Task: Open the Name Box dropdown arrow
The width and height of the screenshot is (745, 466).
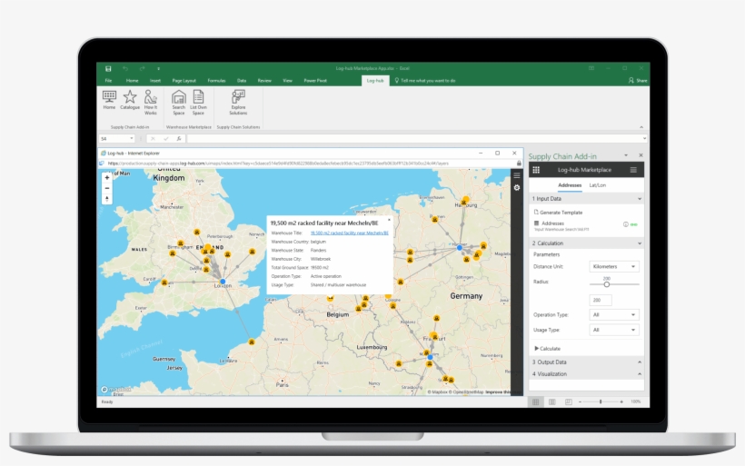Action: (x=131, y=139)
